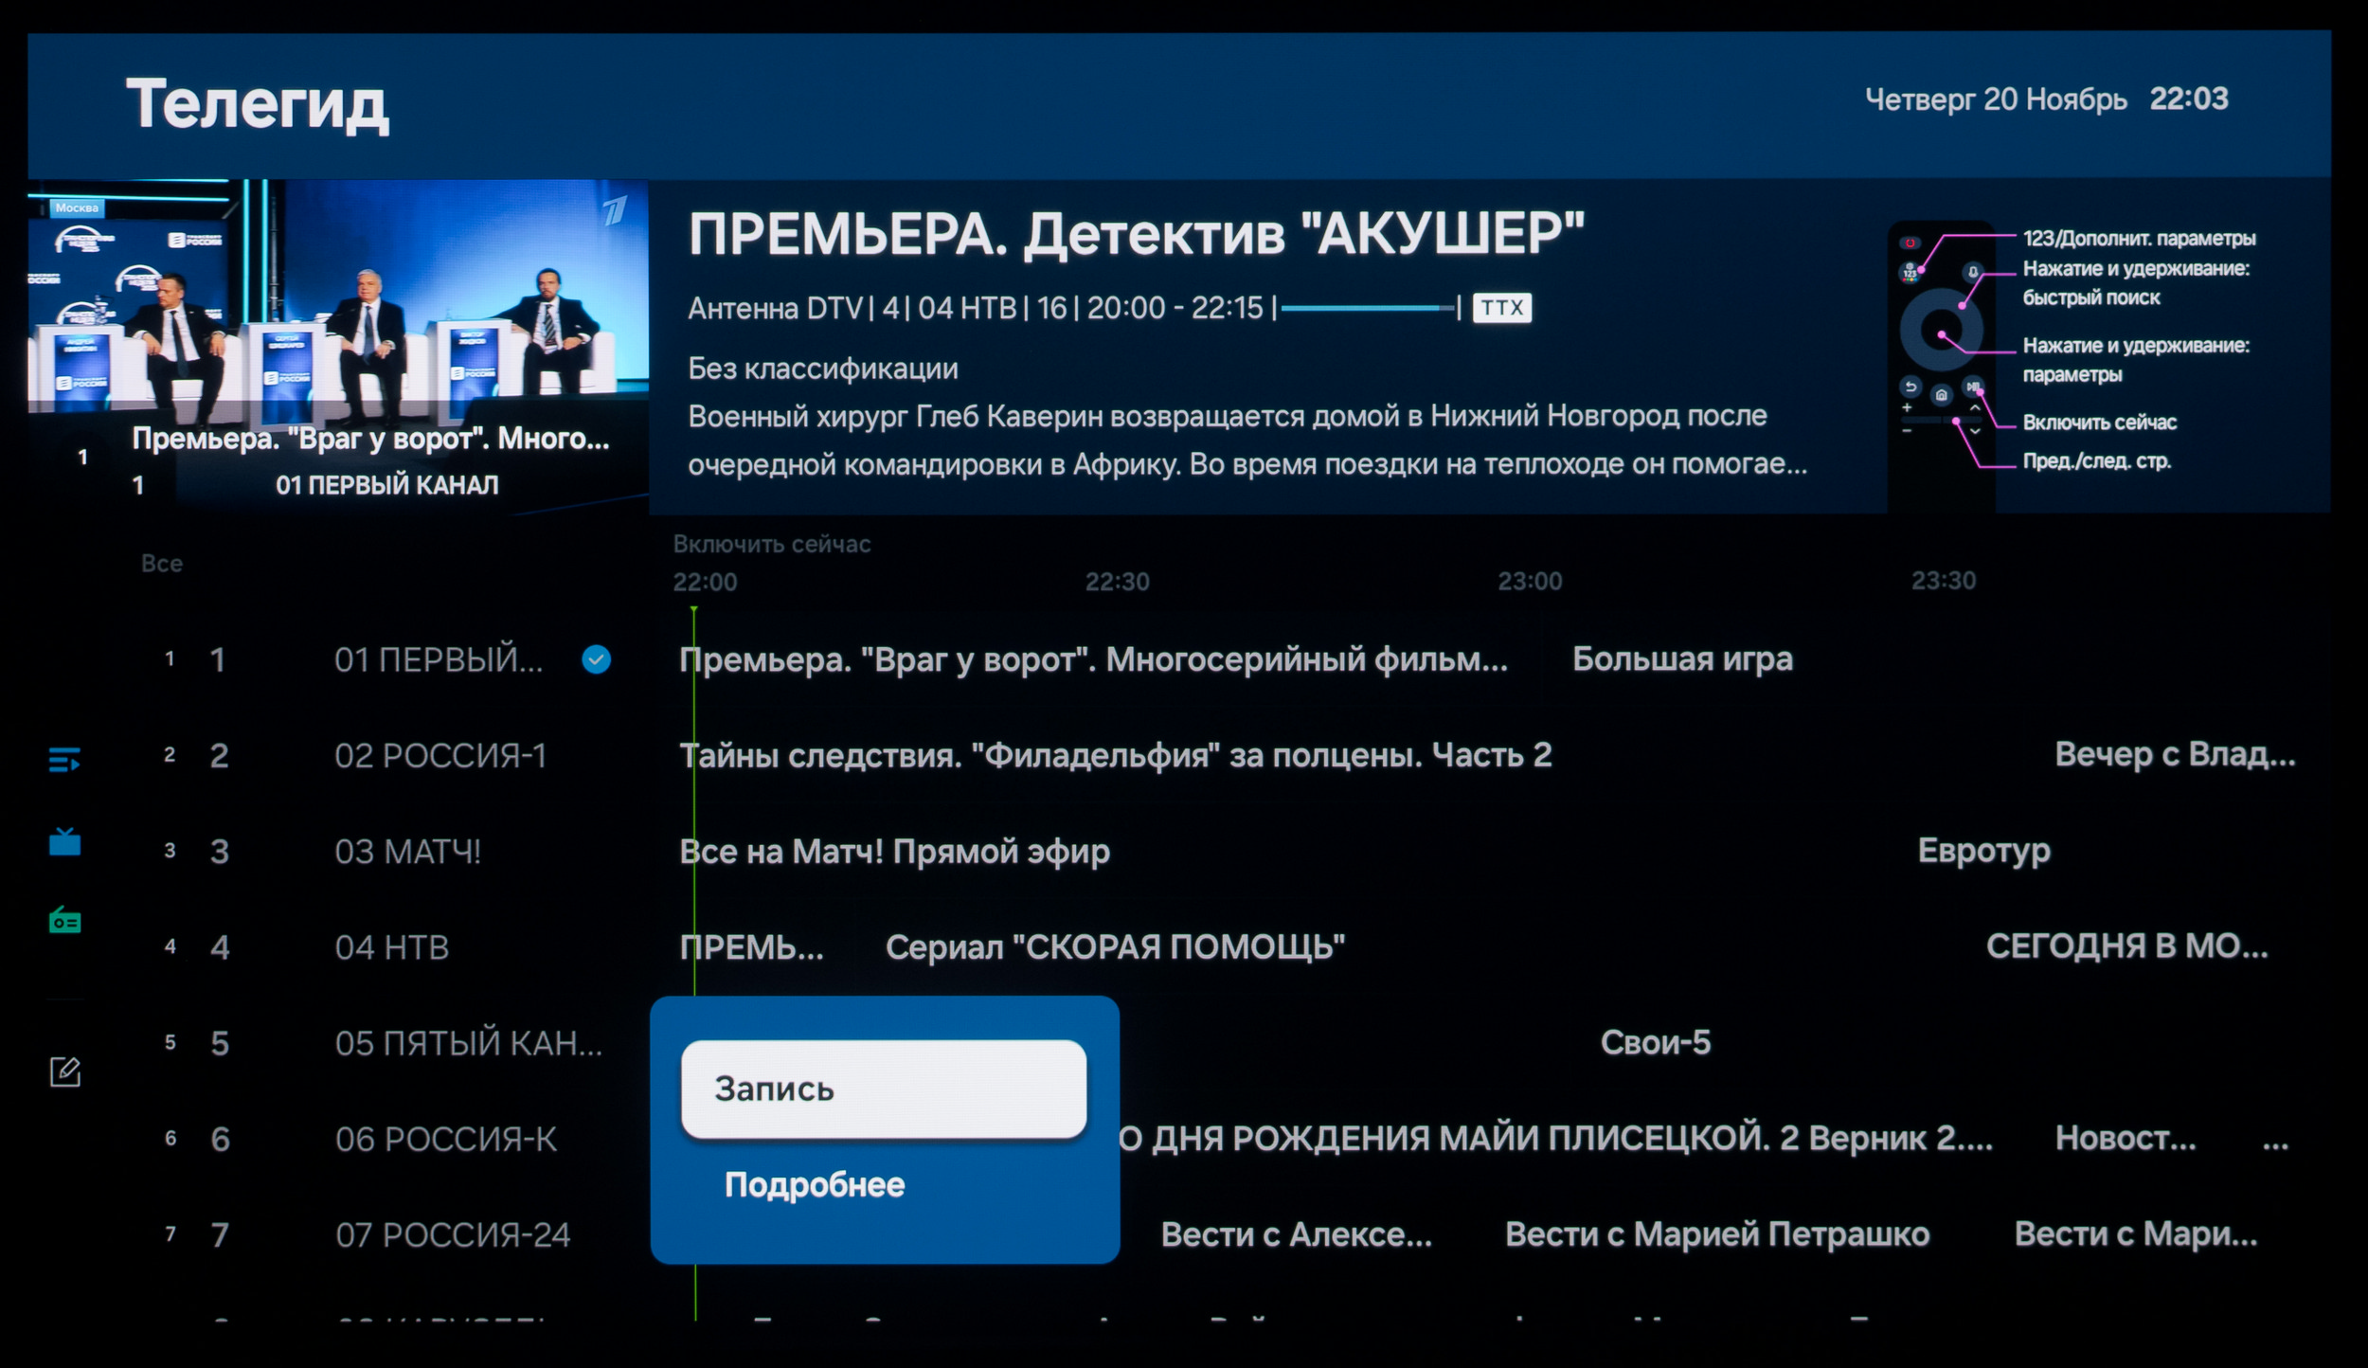
Task: Click the 23:00 timeline marker
Action: pyautogui.click(x=1530, y=582)
